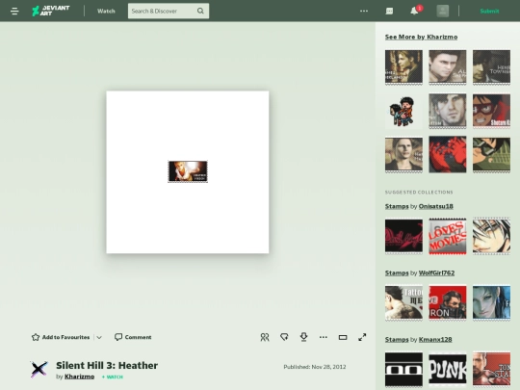
Task: Click the DeviantArt logo
Action: point(51,11)
